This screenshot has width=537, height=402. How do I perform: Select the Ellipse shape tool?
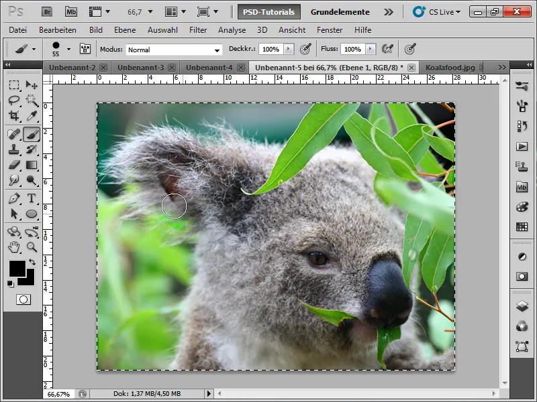[x=32, y=214]
